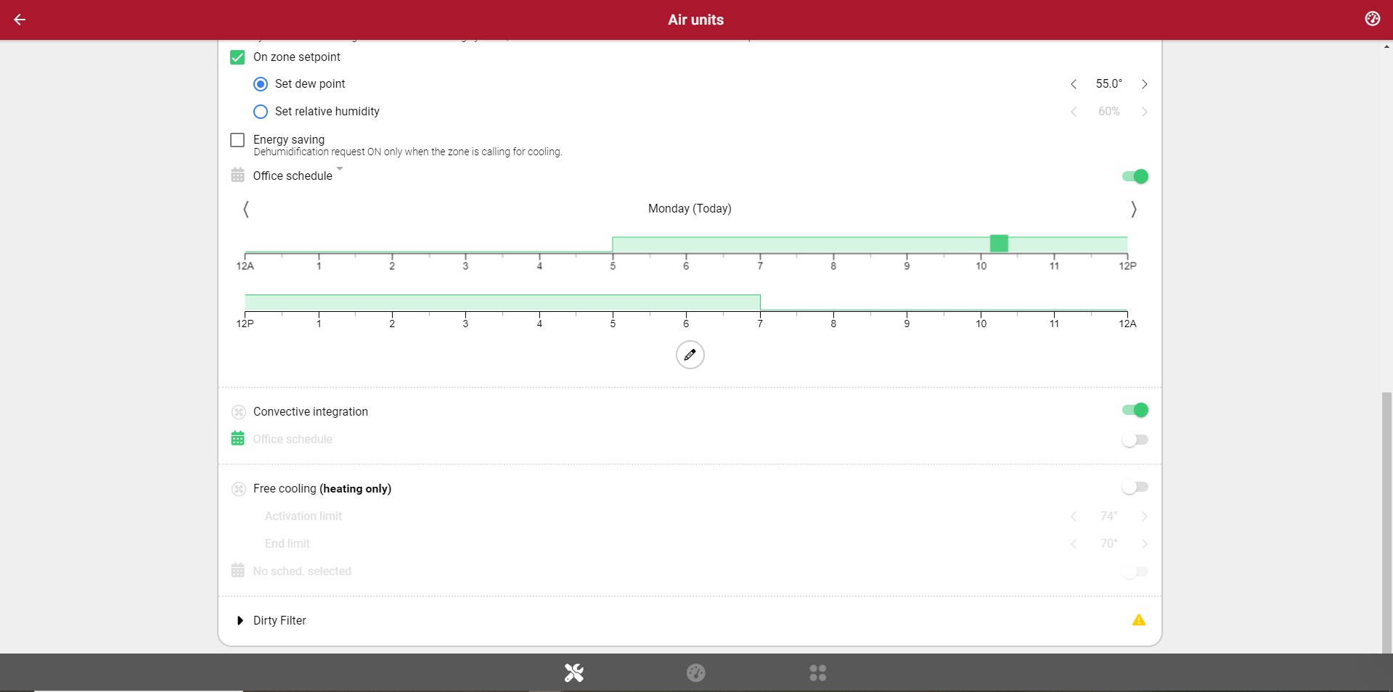1393x692 pixels.
Task: Expand the Dirty Filter section
Action: click(240, 620)
